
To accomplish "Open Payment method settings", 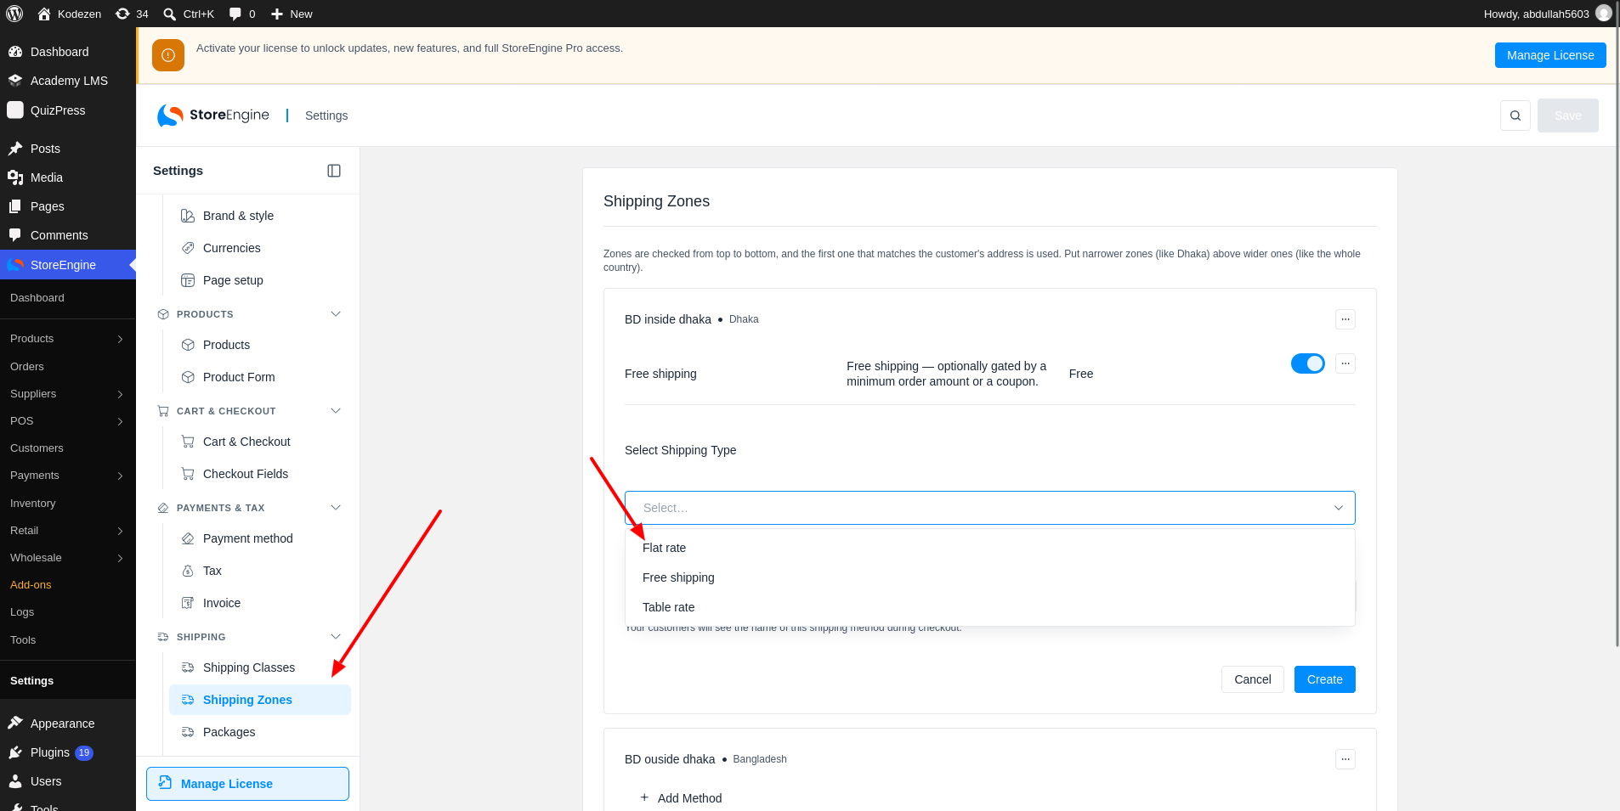I will tap(260, 538).
